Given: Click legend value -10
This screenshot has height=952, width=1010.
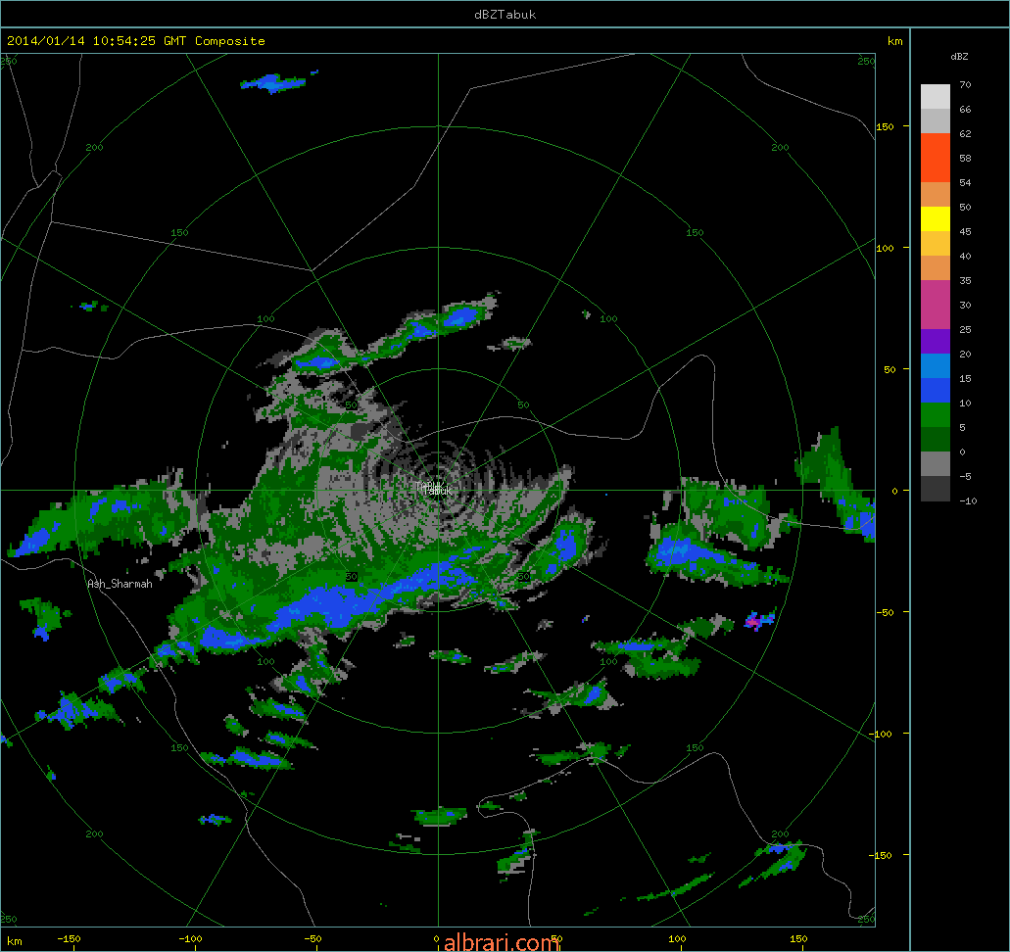Looking at the screenshot, I should (968, 500).
